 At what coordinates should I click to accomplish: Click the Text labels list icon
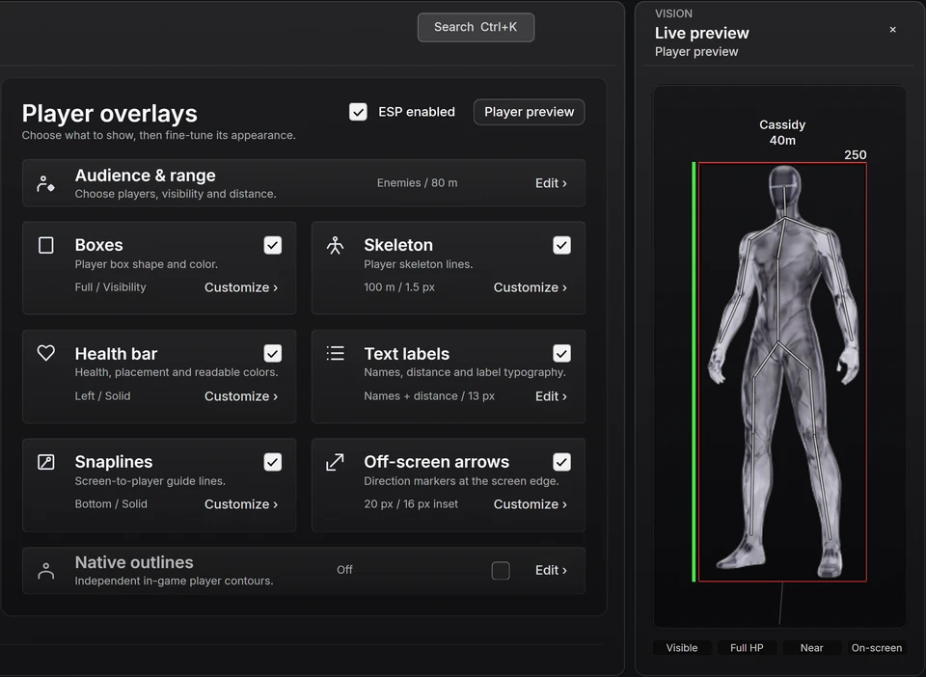click(x=335, y=353)
